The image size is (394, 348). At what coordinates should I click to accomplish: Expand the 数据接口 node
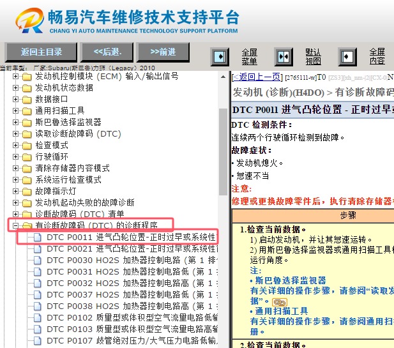(15, 99)
